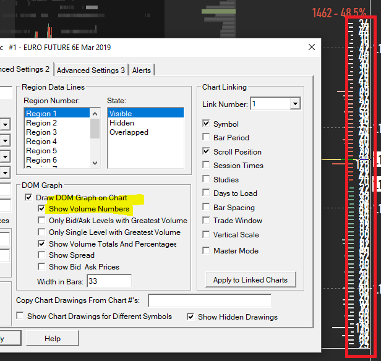Image resolution: width=381 pixels, height=361 pixels.
Task: Click Apply to Linked Charts button
Action: click(x=250, y=279)
